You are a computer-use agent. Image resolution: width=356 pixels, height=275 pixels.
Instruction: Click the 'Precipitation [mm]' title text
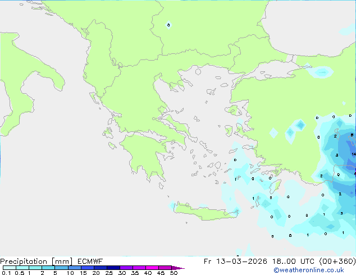point(36,262)
